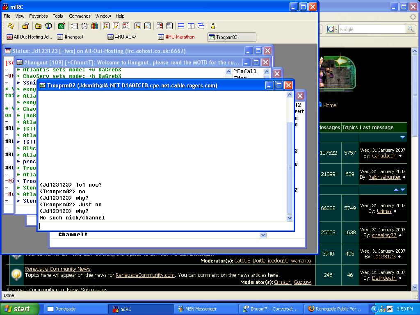This screenshot has height=315, width=420.
Task: Open the Favorites menu
Action: (38, 16)
